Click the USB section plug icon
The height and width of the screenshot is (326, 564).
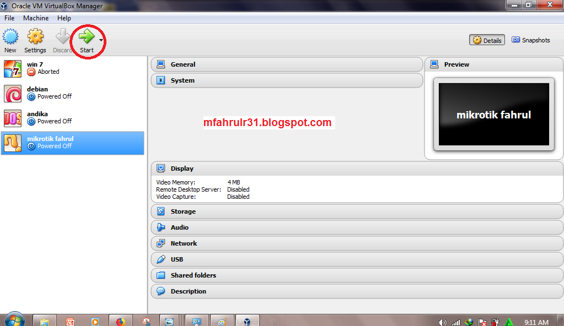coord(161,259)
